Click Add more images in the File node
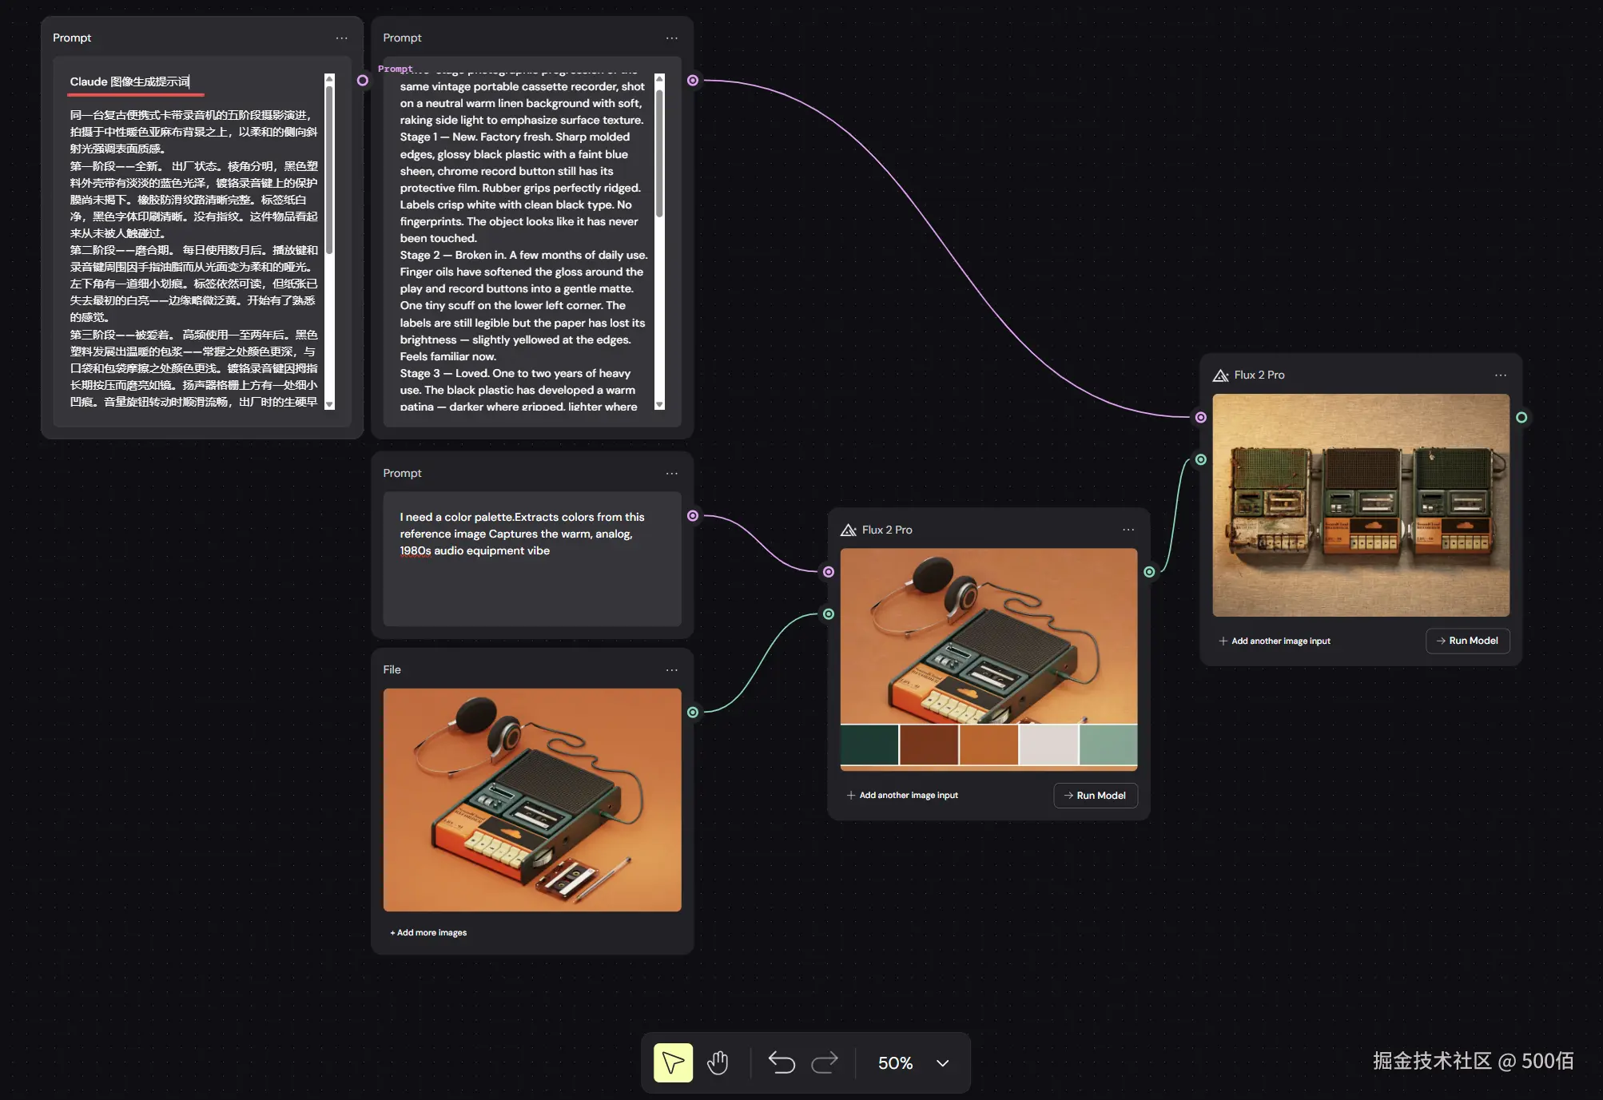 [x=428, y=933]
